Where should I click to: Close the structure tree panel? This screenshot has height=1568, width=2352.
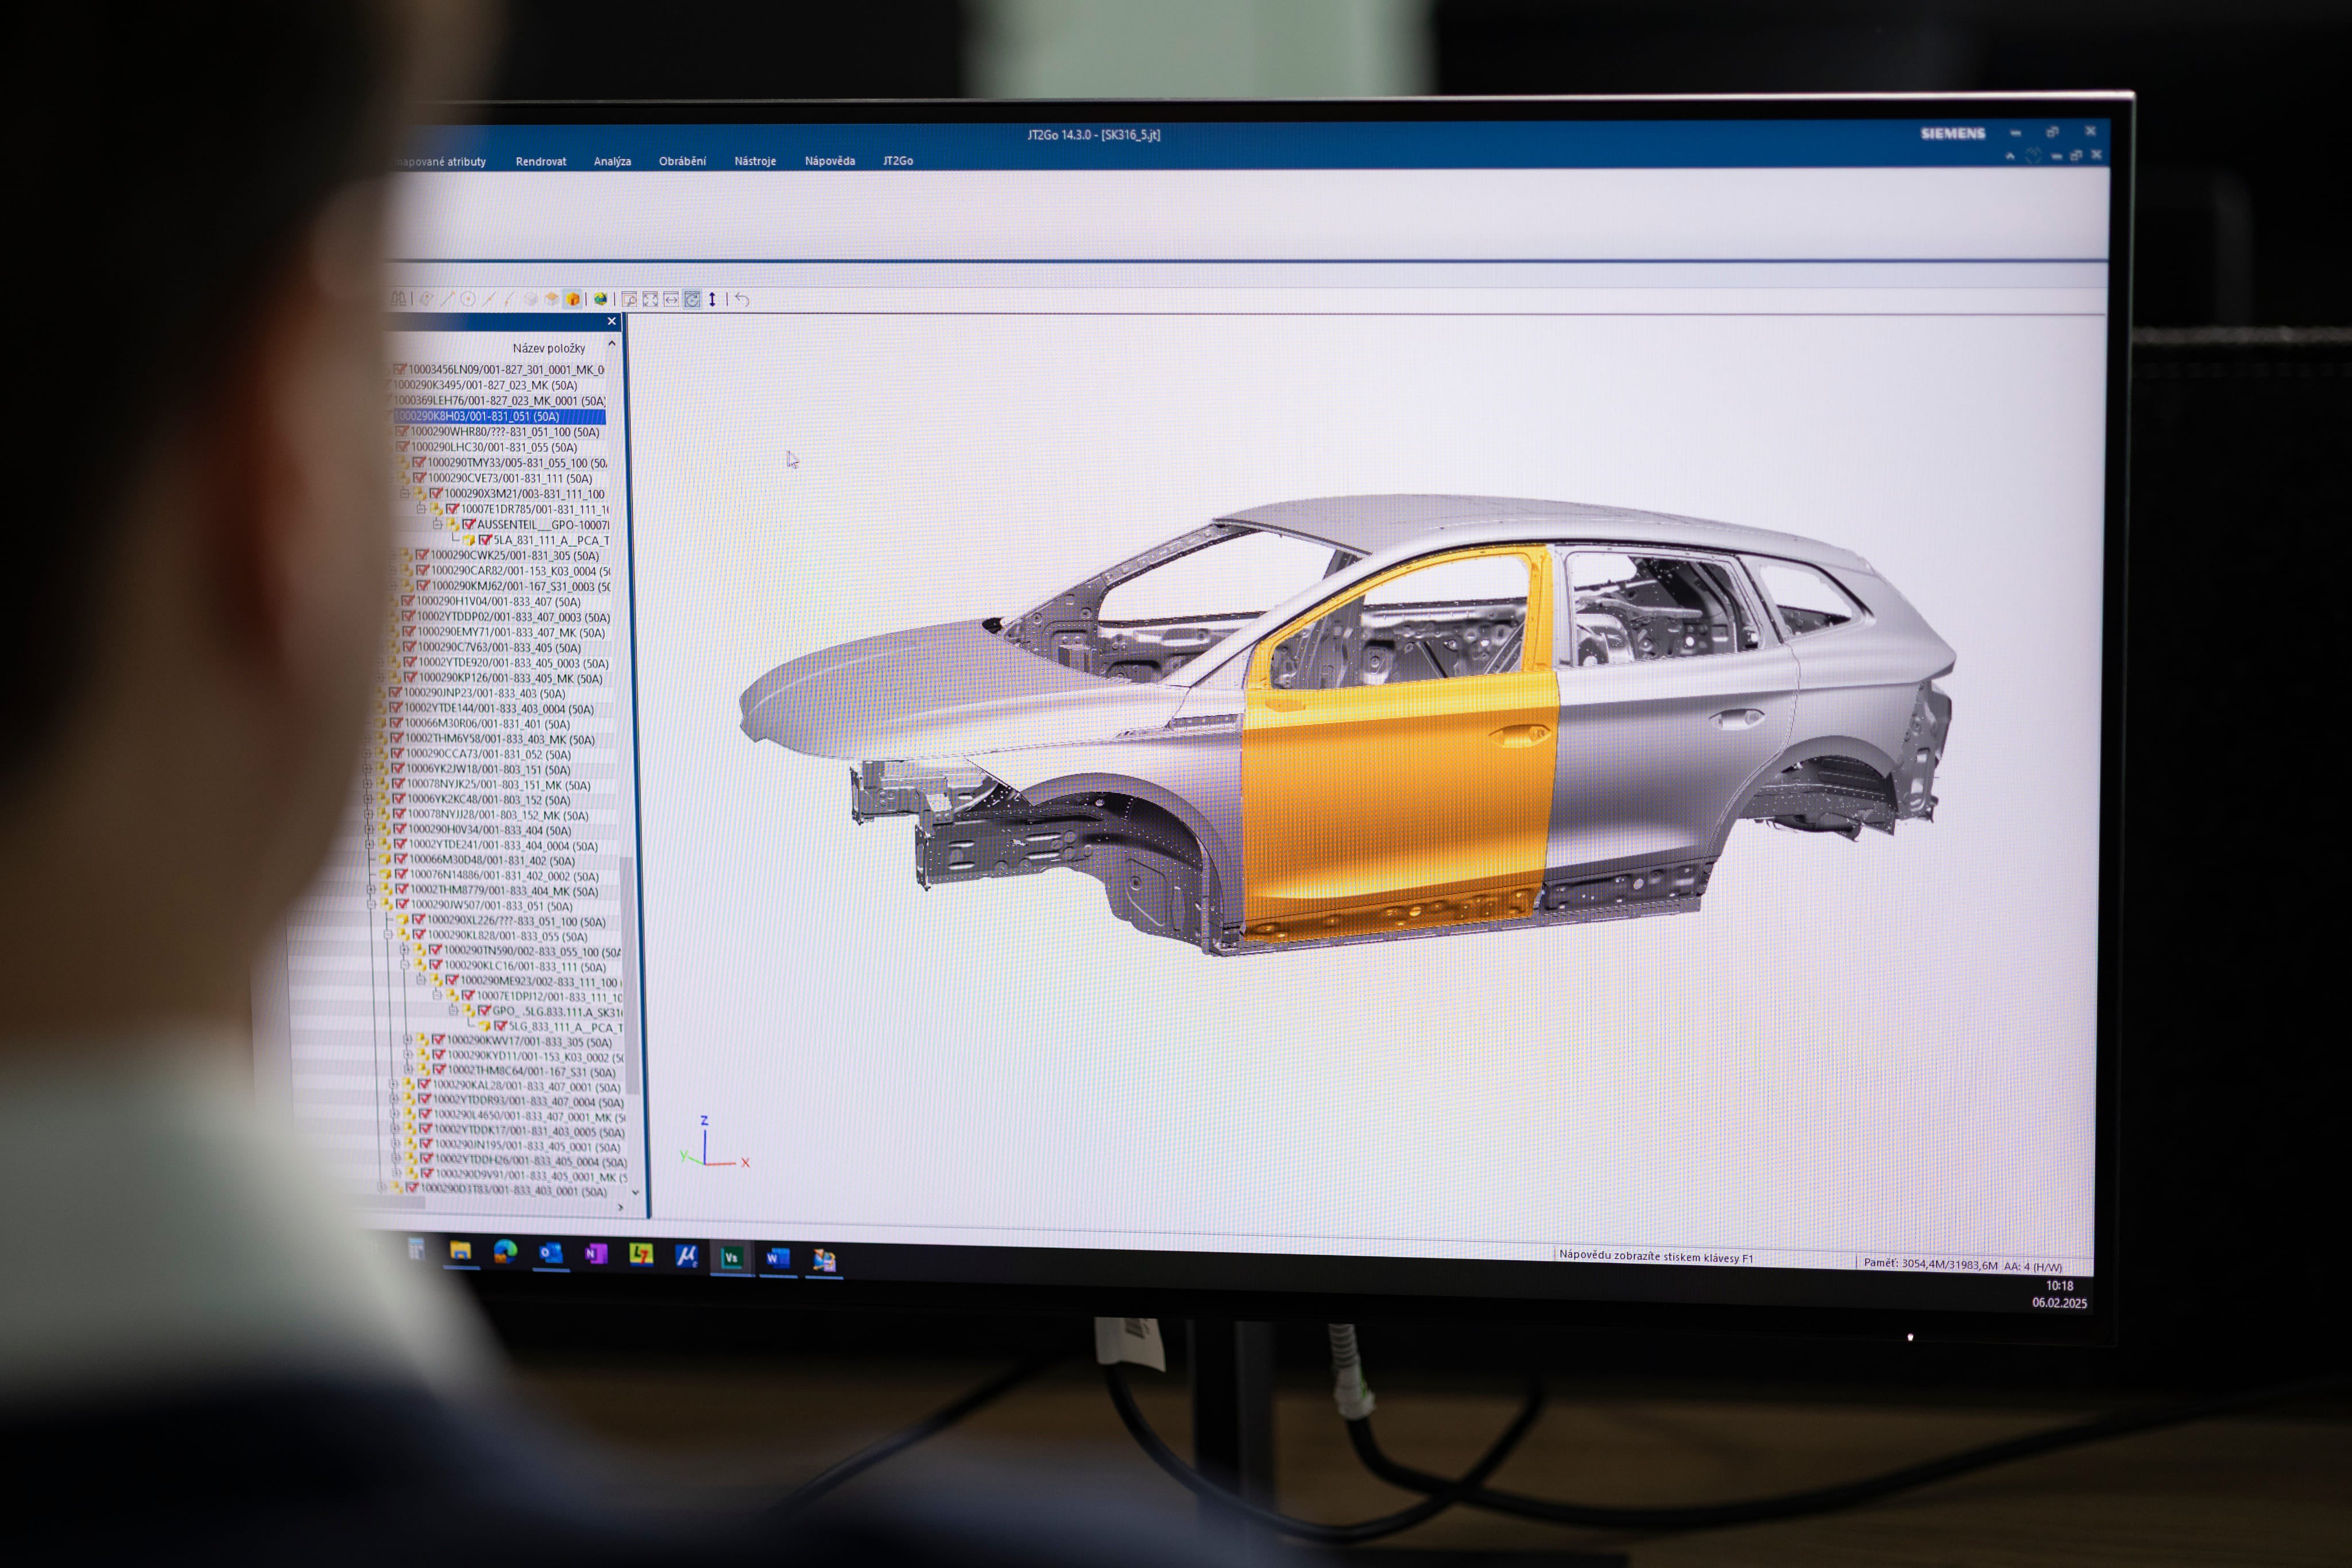[612, 321]
